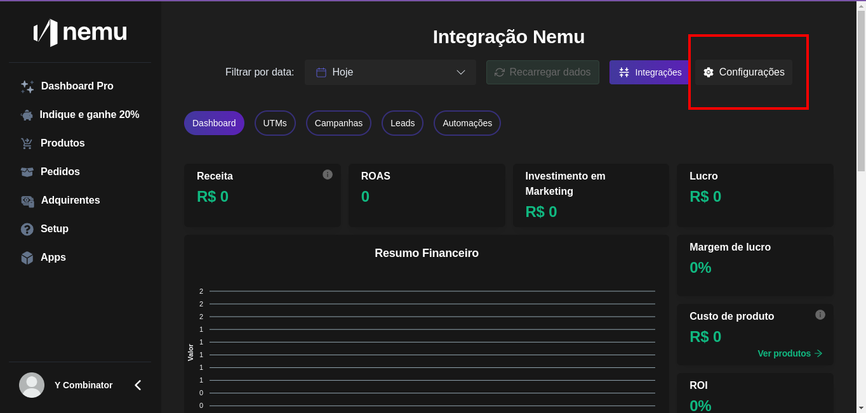This screenshot has width=866, height=413.
Task: Switch to the Campanhas tab
Action: pos(338,123)
